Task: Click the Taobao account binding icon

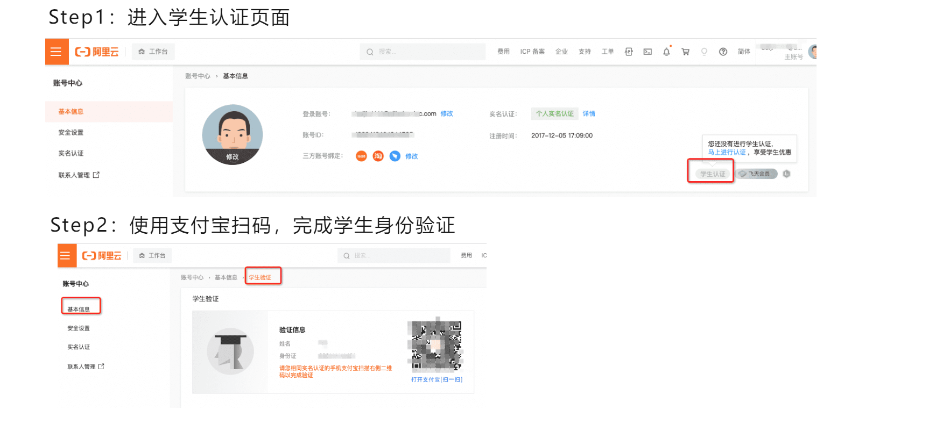Action: pyautogui.click(x=378, y=156)
